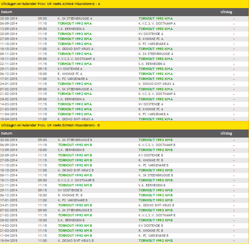Select R. KNOKKE FC B in the 27-09-2014 row

(151, 160)
